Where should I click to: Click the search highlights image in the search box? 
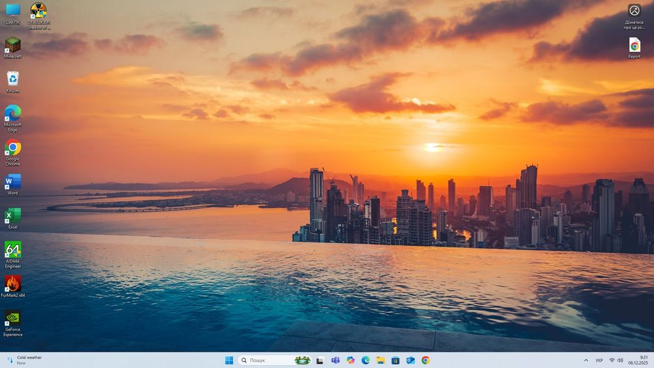click(x=302, y=360)
